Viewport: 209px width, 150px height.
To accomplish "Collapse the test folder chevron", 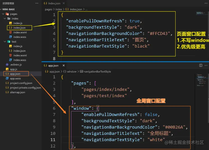I will coord(5,42).
